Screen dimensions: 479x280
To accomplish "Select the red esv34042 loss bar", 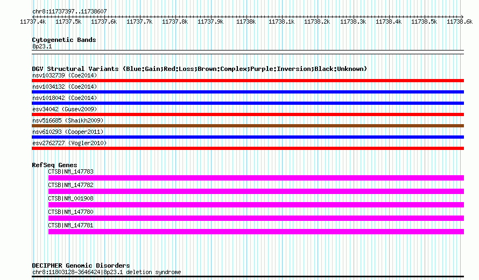I will click(x=248, y=114).
